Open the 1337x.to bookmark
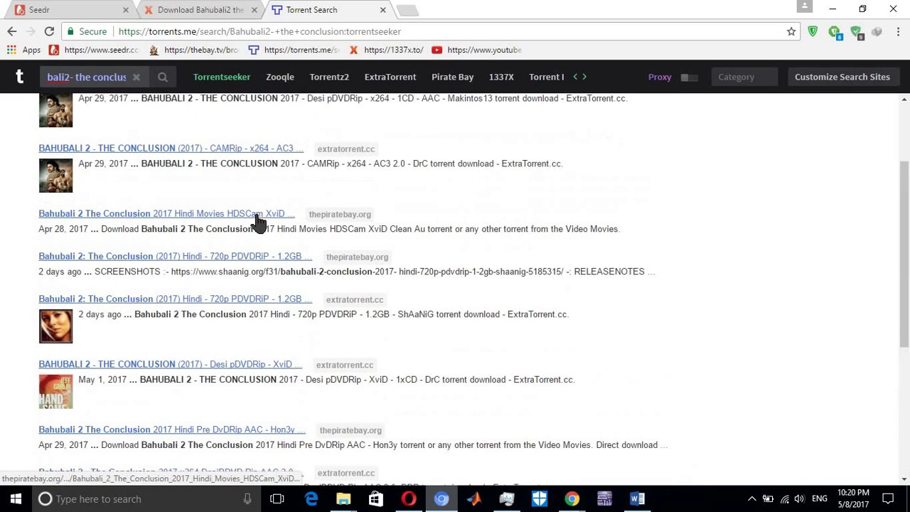 click(386, 50)
